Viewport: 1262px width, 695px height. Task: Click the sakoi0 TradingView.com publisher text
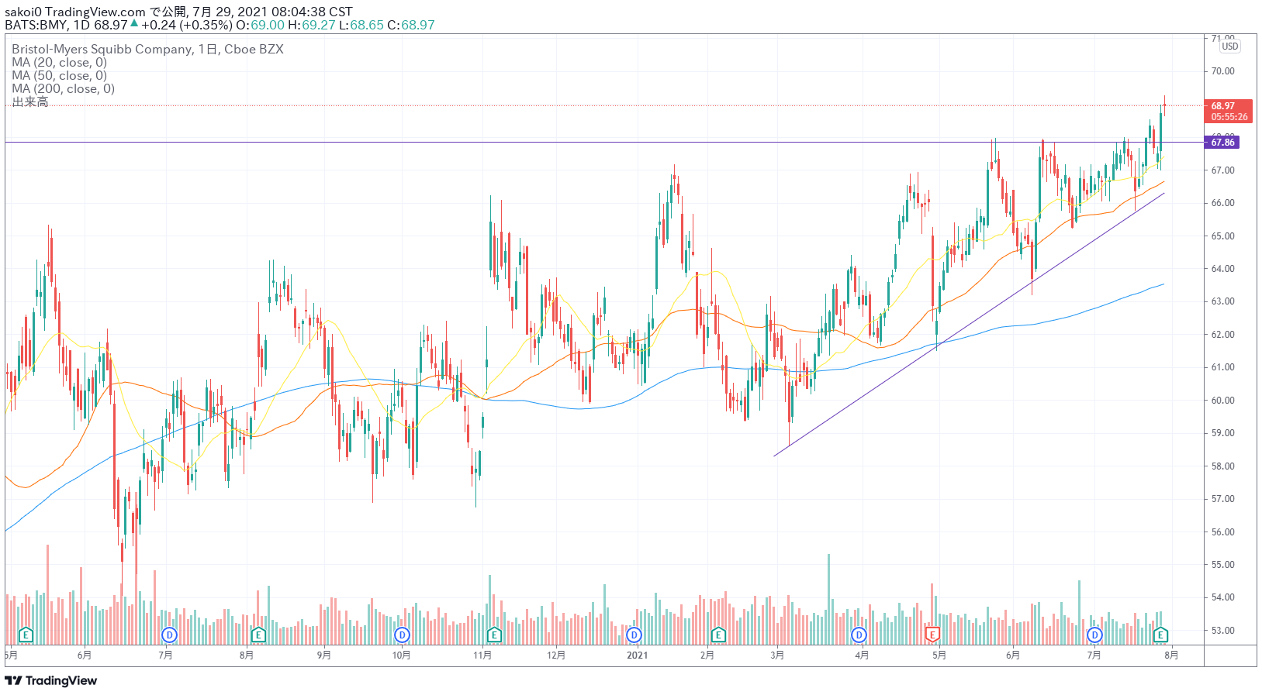(x=75, y=12)
